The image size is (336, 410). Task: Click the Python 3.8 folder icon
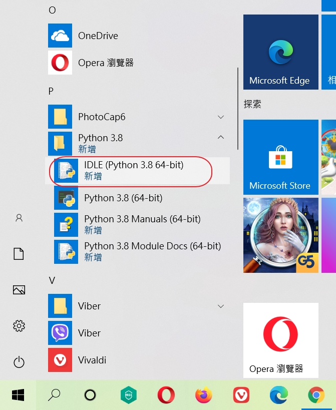click(60, 144)
